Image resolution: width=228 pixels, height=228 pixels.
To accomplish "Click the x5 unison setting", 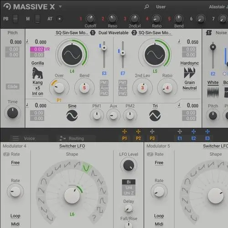I will pyautogui.click(x=37, y=88).
